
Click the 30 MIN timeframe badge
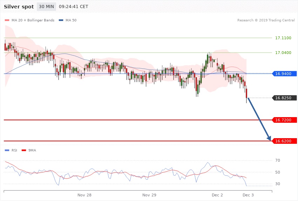(x=46, y=7)
